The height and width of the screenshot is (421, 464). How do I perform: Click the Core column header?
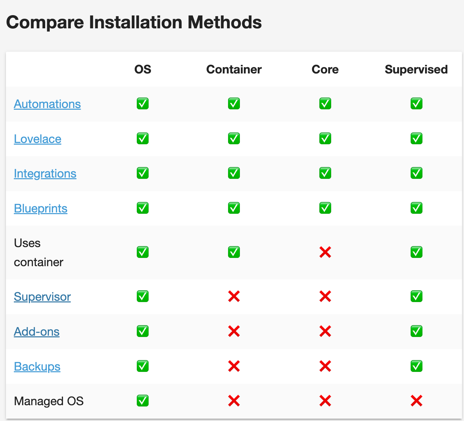point(325,70)
